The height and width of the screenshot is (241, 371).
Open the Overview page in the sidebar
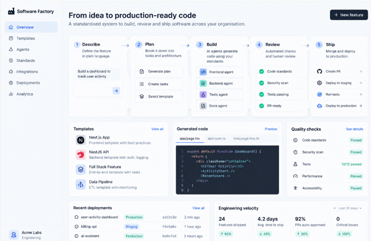tap(31, 27)
